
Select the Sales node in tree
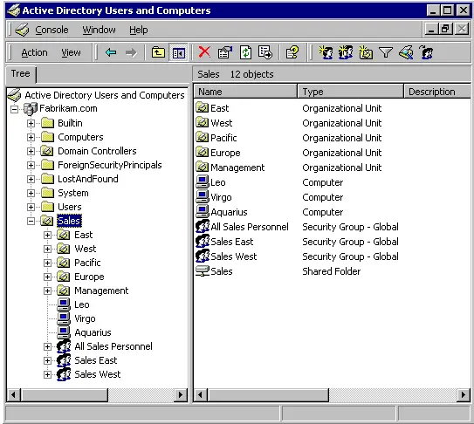pyautogui.click(x=69, y=221)
